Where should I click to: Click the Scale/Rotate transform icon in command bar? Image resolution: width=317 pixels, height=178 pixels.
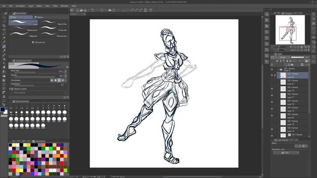[114, 10]
